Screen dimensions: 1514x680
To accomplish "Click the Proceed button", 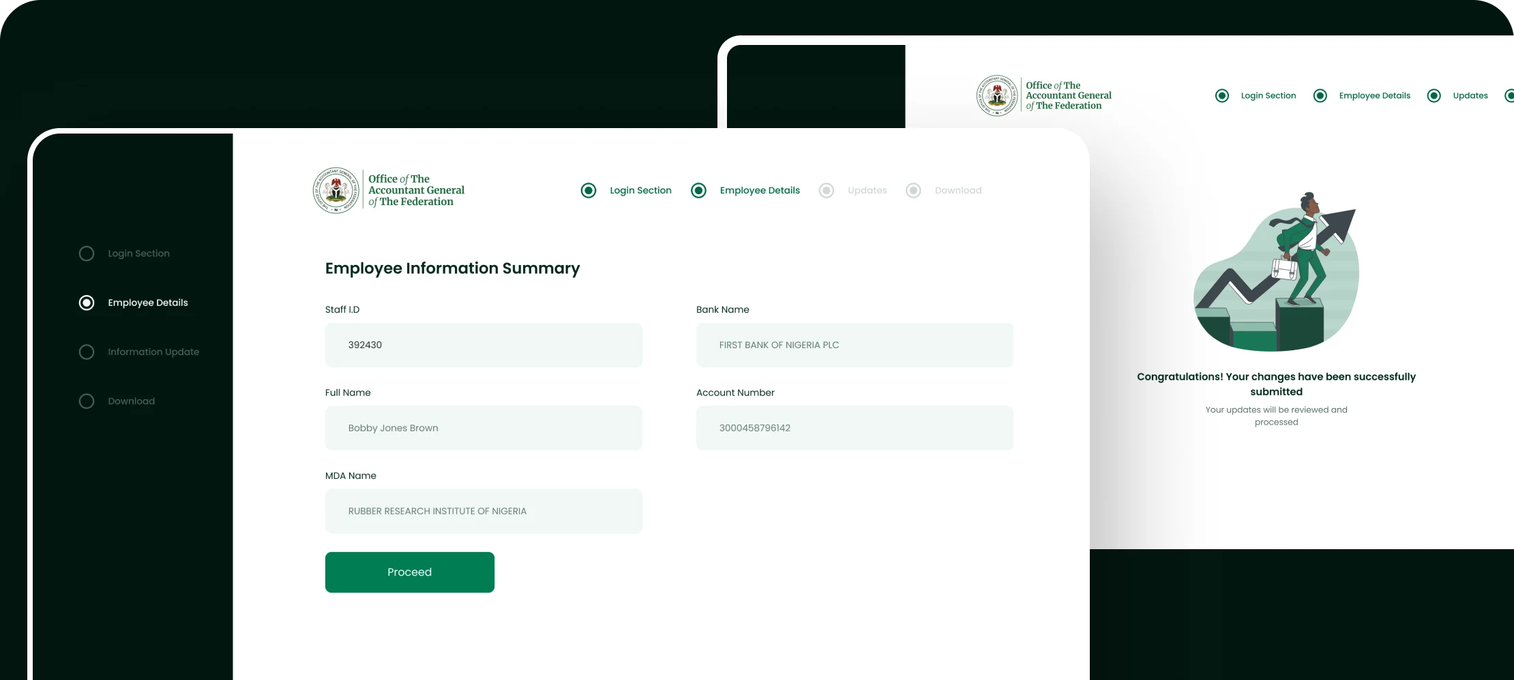I will pos(409,572).
